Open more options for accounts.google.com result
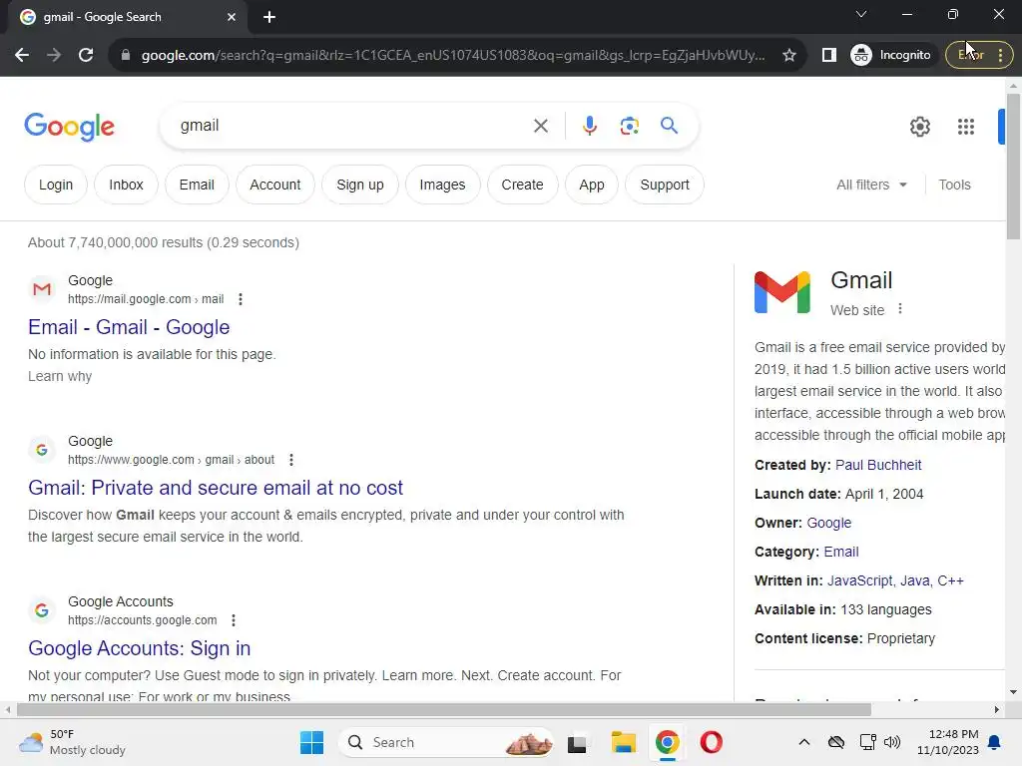The width and height of the screenshot is (1022, 766). [x=234, y=620]
